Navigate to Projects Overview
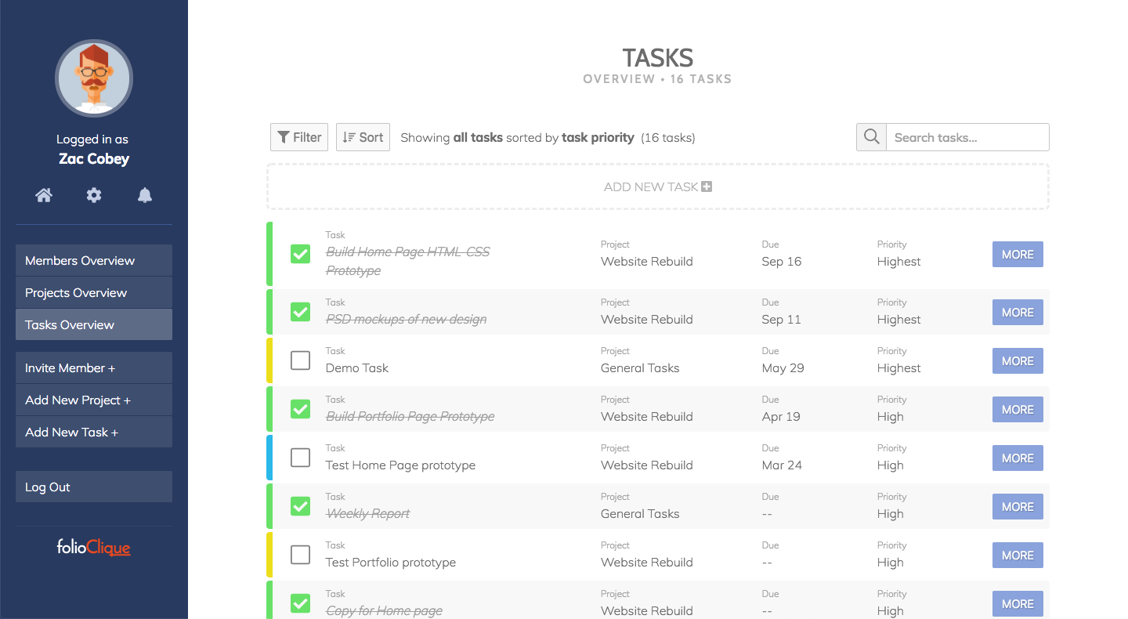1128x619 pixels. tap(94, 292)
